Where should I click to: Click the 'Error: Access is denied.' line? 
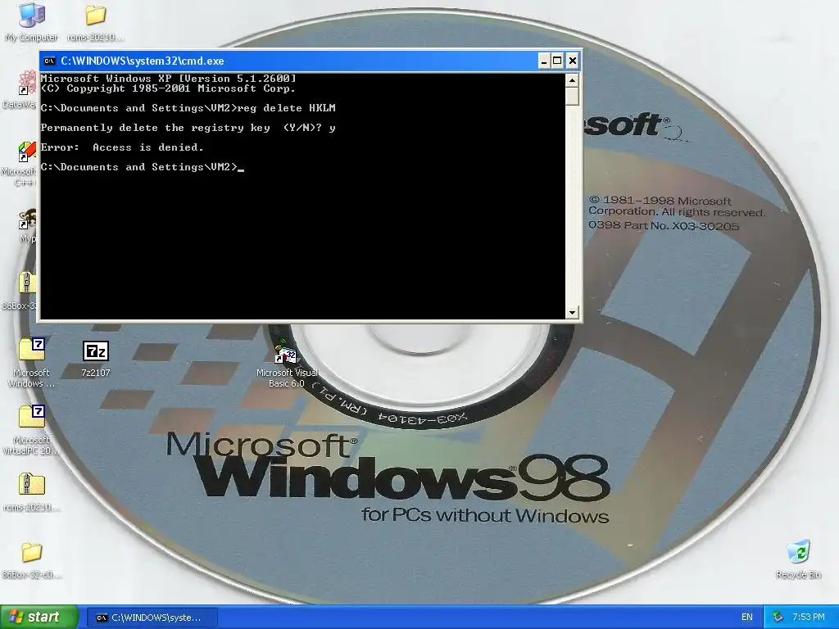click(122, 147)
